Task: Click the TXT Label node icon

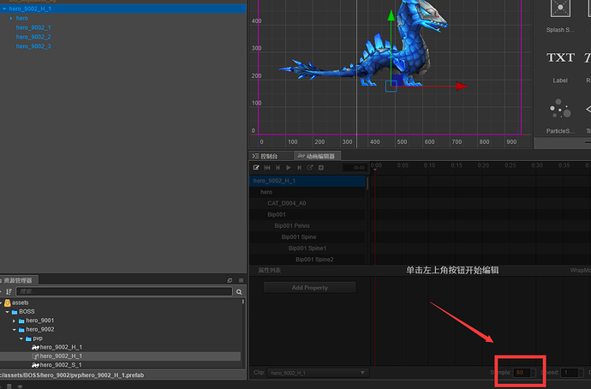Action: pyautogui.click(x=560, y=57)
